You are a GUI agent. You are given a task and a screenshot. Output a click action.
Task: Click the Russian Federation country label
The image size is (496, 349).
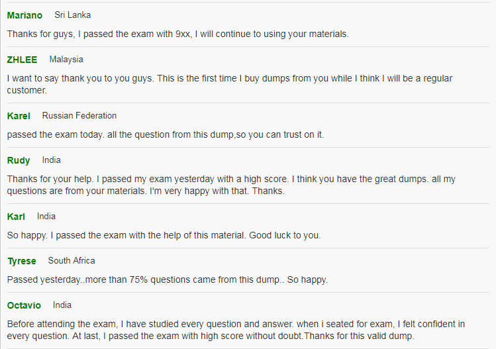[x=79, y=116]
